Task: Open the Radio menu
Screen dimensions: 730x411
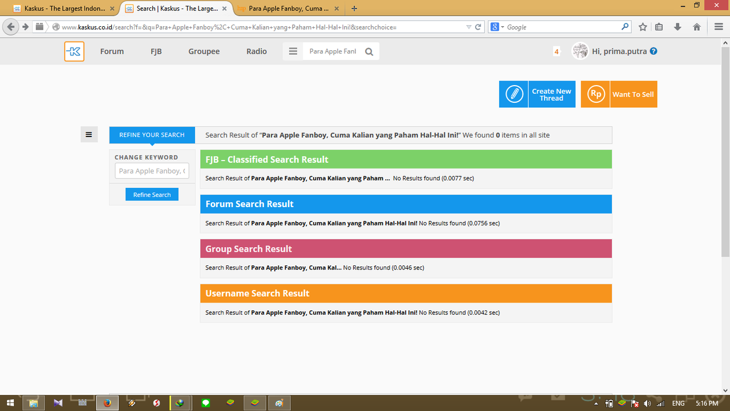Action: 257,51
